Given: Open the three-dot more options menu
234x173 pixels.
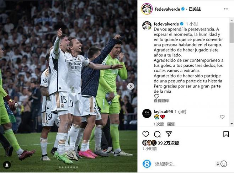Looking at the screenshot, I should point(226,9).
